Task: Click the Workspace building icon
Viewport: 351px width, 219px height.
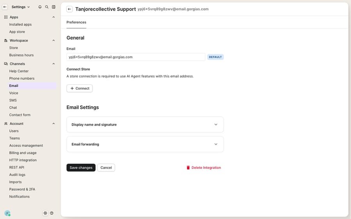Action: [x=6, y=40]
